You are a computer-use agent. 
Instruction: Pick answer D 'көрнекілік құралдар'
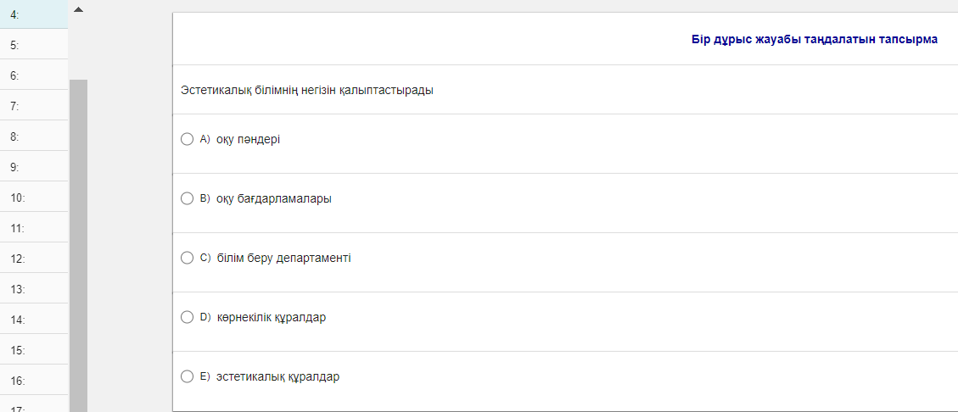[188, 317]
